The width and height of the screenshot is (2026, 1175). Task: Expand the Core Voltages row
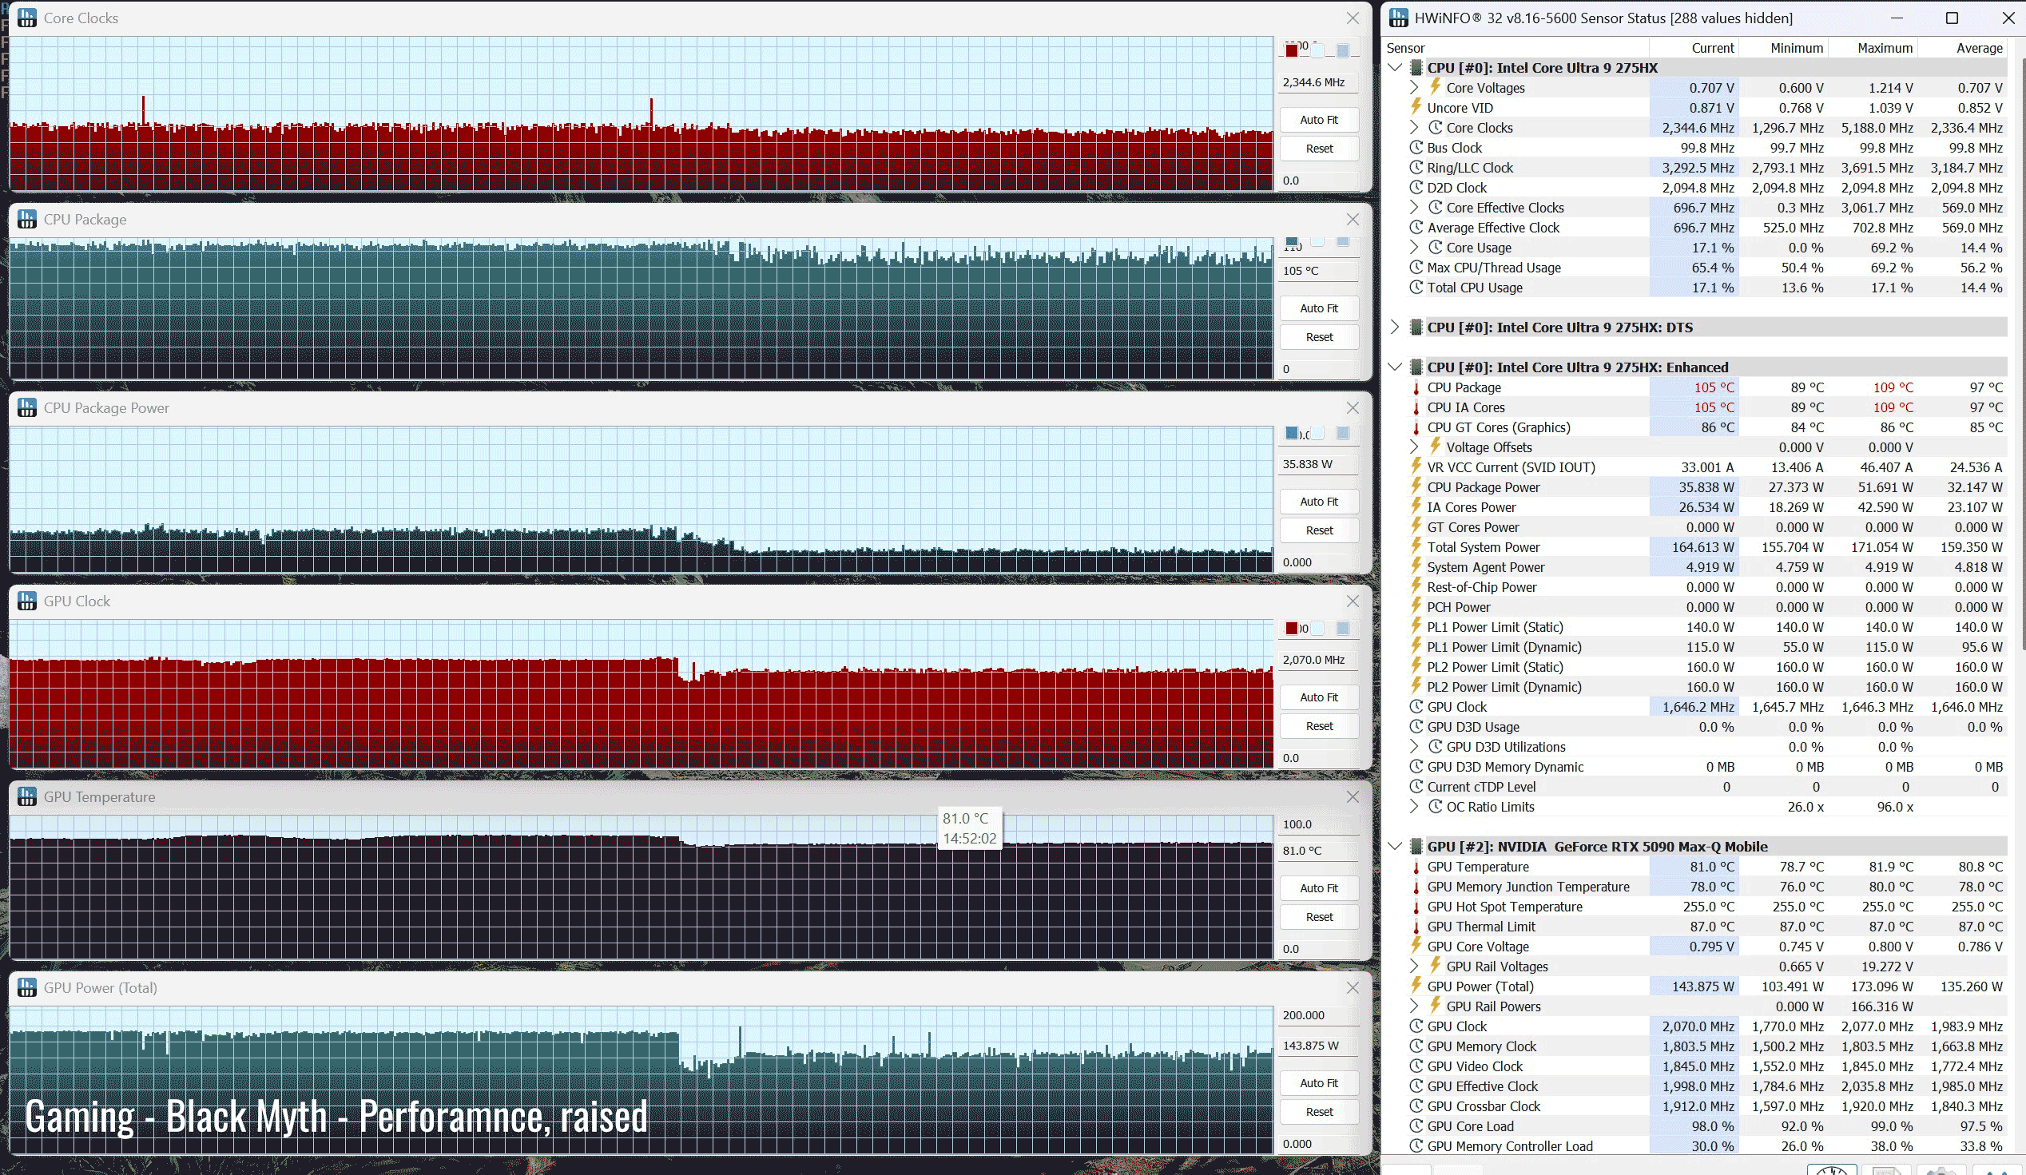coord(1414,88)
